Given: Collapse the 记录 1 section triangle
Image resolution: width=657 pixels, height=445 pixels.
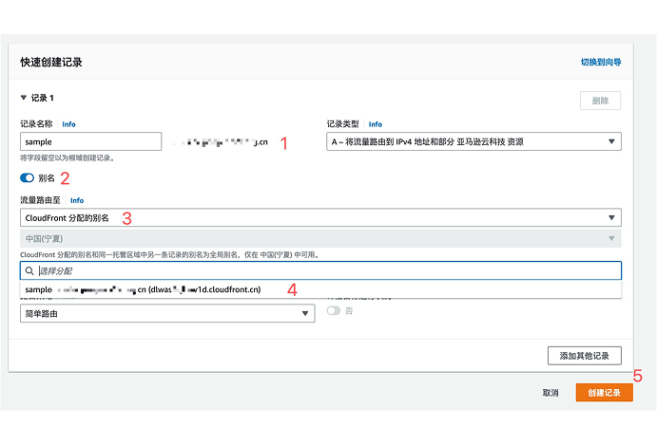Looking at the screenshot, I should pos(24,98).
